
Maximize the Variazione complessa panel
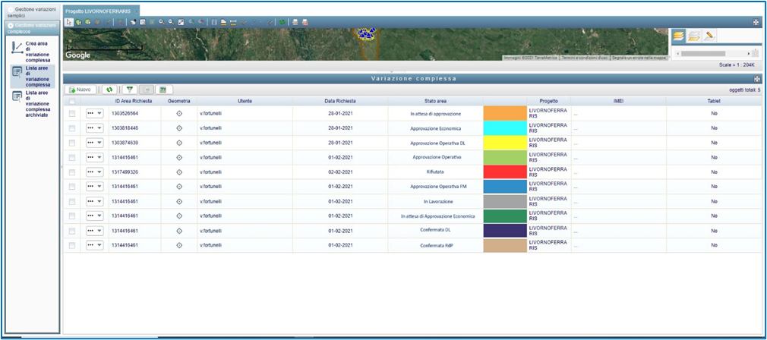point(756,78)
